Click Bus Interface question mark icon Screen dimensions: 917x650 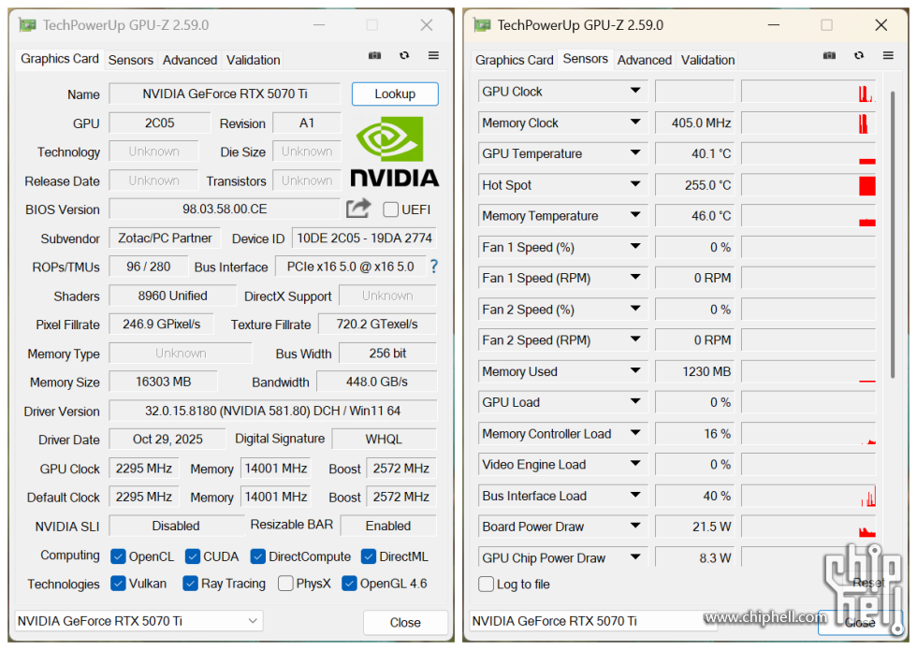(x=433, y=267)
